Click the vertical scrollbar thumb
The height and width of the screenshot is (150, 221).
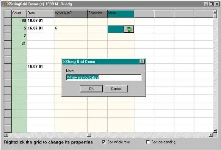215,16
